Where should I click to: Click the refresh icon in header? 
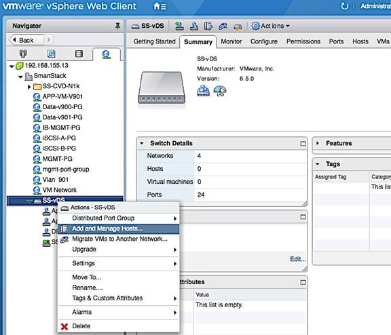[x=345, y=6]
